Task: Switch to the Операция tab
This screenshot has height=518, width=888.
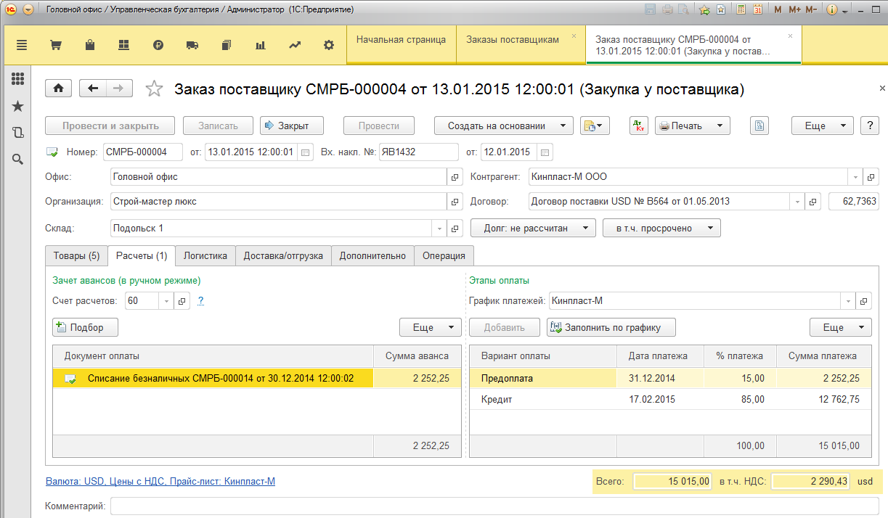Action: [444, 255]
